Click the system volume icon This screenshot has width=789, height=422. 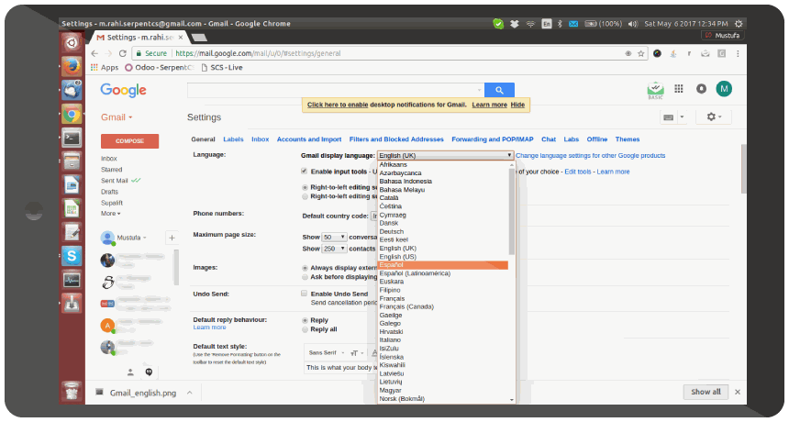(633, 24)
